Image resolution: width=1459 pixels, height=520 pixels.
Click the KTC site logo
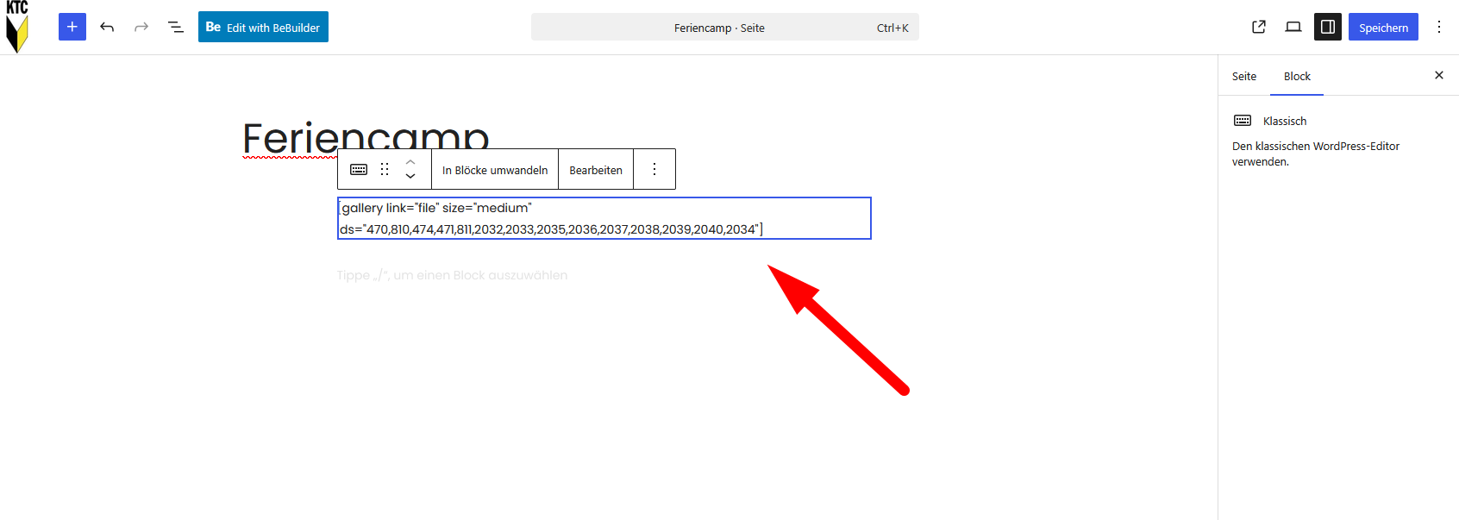click(17, 27)
